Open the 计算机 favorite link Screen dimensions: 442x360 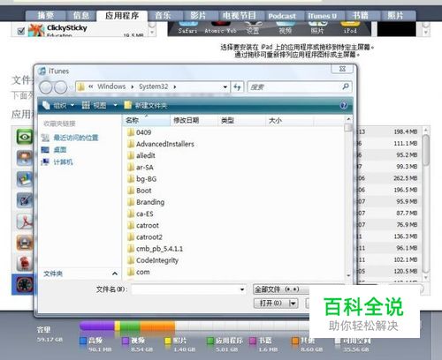[57, 161]
